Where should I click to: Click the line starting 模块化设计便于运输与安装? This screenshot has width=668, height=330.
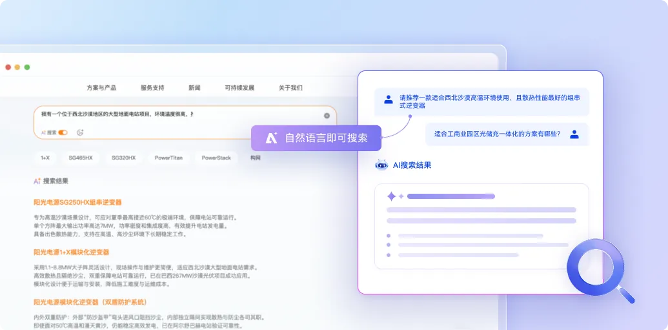click(x=102, y=284)
